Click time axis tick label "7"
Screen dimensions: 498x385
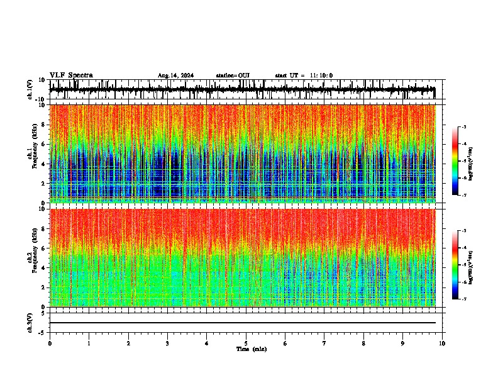point(324,343)
